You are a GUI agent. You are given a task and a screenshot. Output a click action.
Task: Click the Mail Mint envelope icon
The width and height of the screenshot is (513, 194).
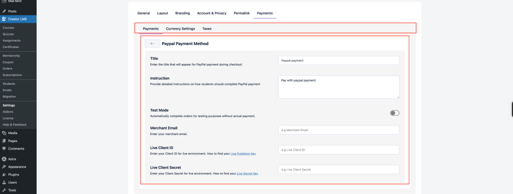point(4,1)
